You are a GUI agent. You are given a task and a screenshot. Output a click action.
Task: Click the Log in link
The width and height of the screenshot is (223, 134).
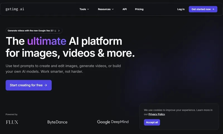click(x=181, y=9)
